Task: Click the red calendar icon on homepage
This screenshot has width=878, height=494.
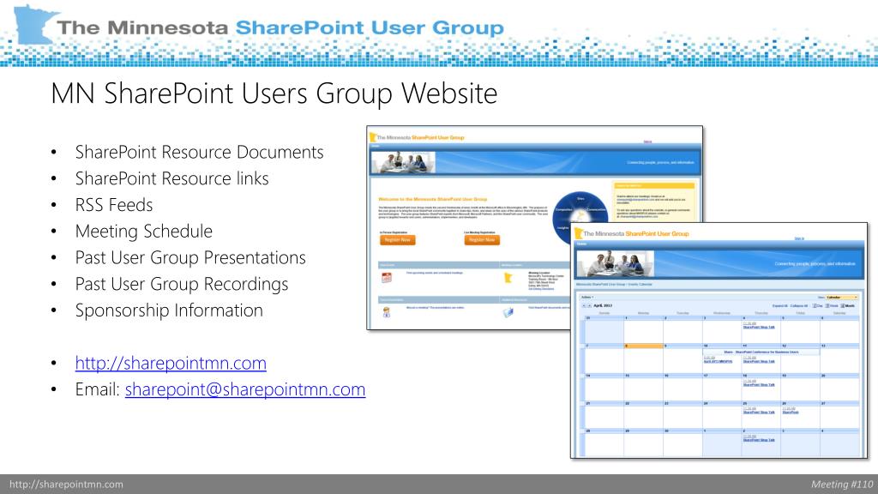Action: 387,277
